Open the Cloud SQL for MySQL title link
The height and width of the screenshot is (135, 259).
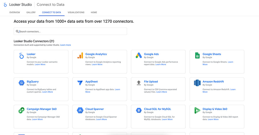(158, 109)
